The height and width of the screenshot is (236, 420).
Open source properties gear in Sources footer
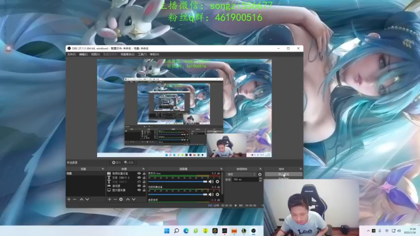[x=121, y=199]
